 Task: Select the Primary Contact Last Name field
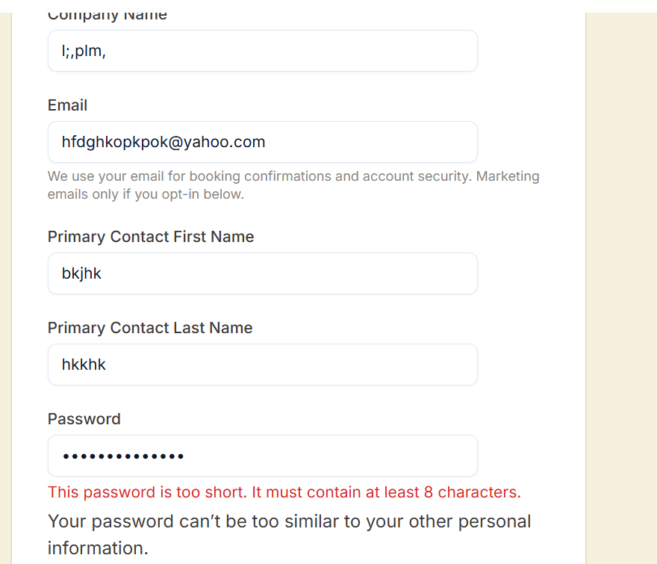tap(261, 365)
